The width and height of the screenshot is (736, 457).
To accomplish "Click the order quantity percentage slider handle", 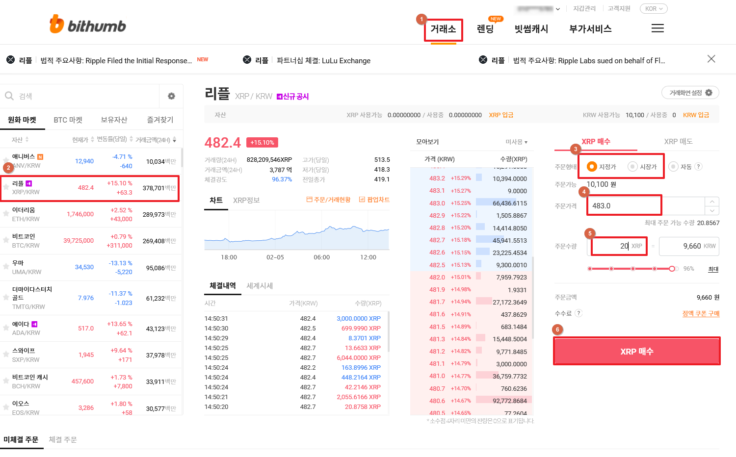I will (x=672, y=269).
